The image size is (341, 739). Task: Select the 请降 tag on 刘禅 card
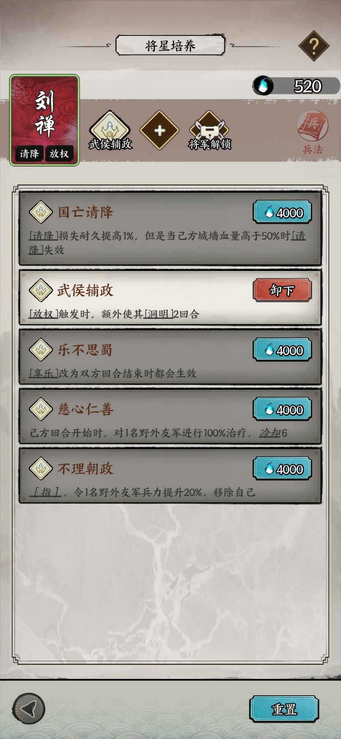coord(29,154)
